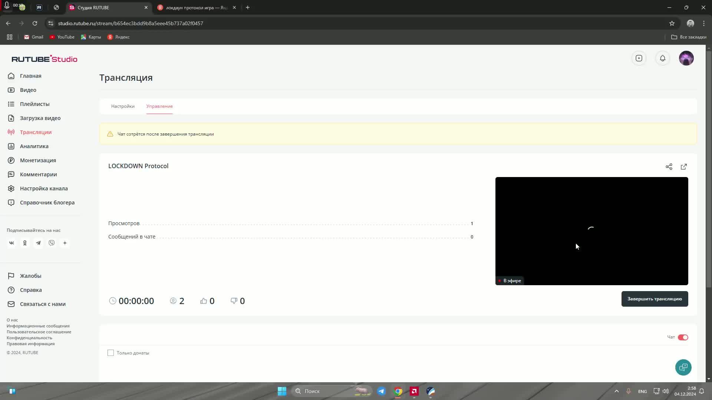This screenshot has height=400, width=712.
Task: Enable Только донаты checkbox
Action: (111, 353)
